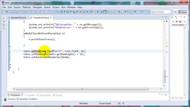Close the Javaders42.java editor tab
The image size is (190, 107).
[x=51, y=18]
